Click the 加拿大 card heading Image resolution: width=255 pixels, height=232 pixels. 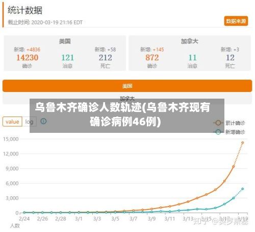coord(189,41)
